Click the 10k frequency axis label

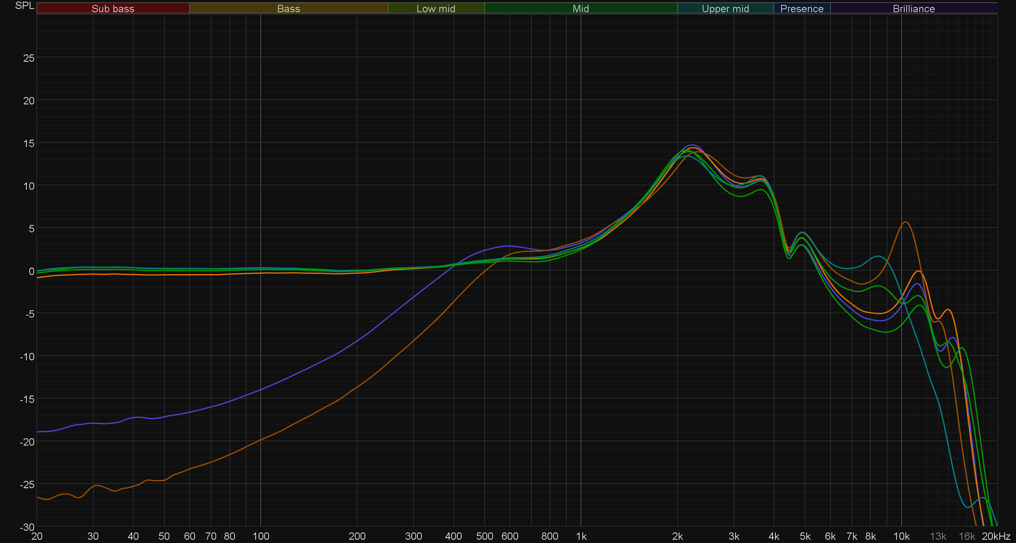click(x=901, y=537)
